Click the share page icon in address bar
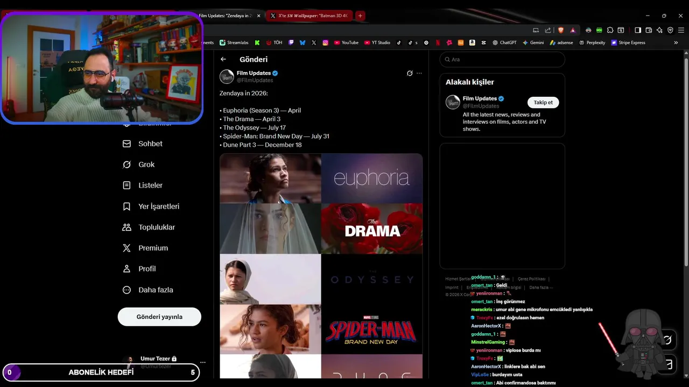This screenshot has height=387, width=689. click(548, 30)
